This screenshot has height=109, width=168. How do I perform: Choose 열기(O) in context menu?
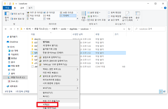click(59, 42)
